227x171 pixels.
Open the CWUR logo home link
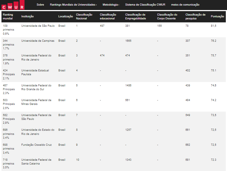[13, 5]
